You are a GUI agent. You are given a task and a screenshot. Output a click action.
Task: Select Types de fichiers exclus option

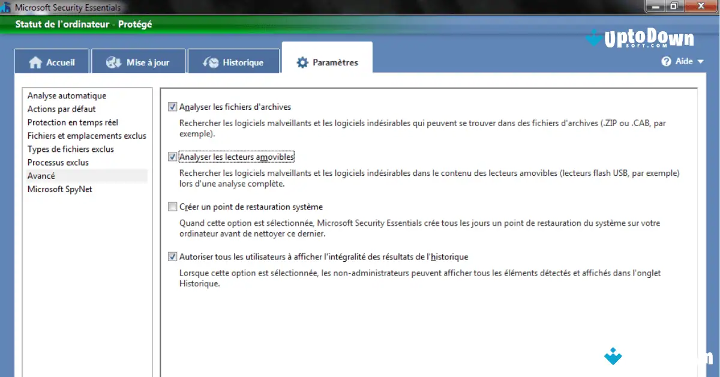(x=71, y=149)
